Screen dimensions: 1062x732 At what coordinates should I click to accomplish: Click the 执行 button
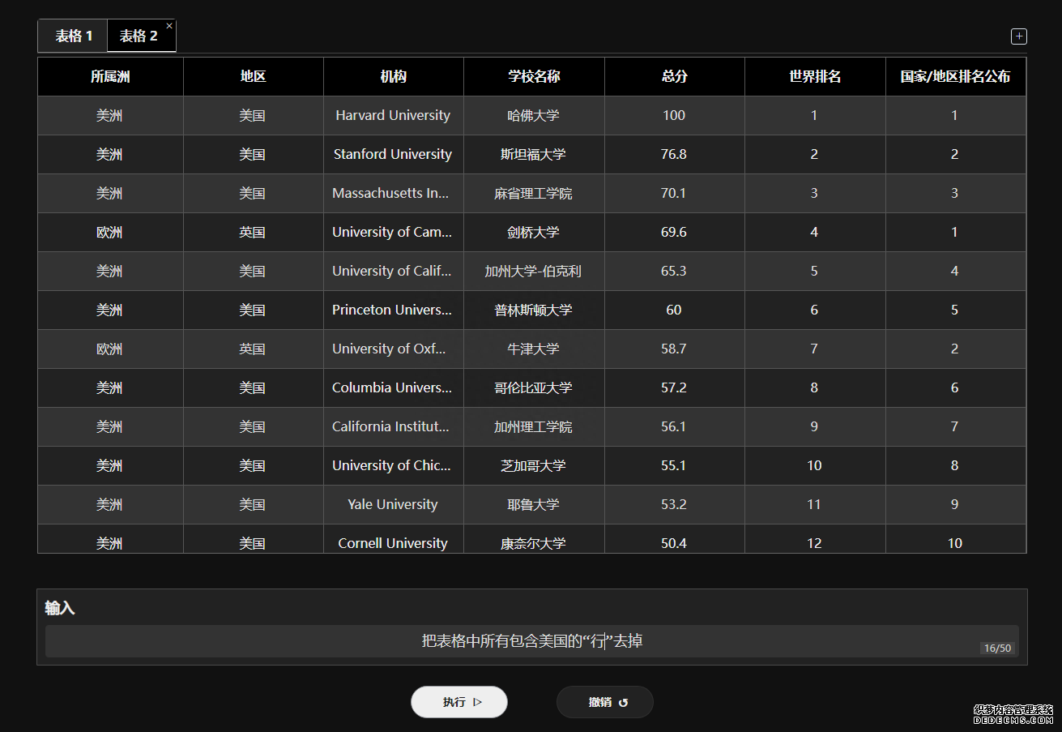[459, 702]
